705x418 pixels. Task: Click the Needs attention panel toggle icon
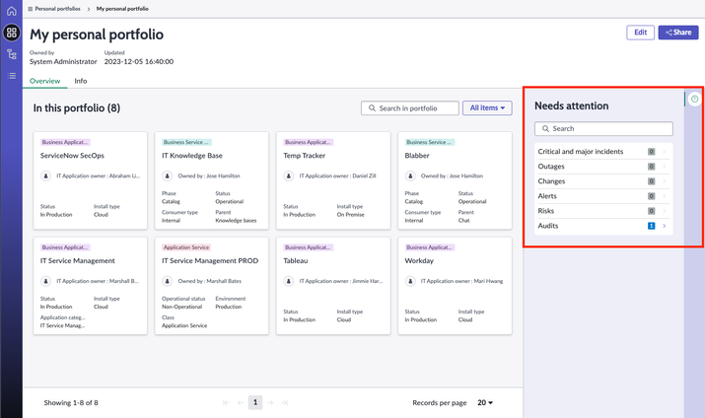695,99
